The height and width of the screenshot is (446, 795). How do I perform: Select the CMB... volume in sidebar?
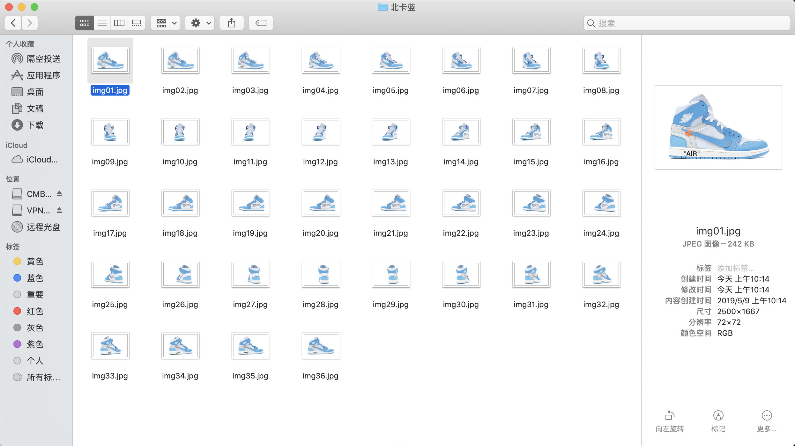(x=32, y=194)
